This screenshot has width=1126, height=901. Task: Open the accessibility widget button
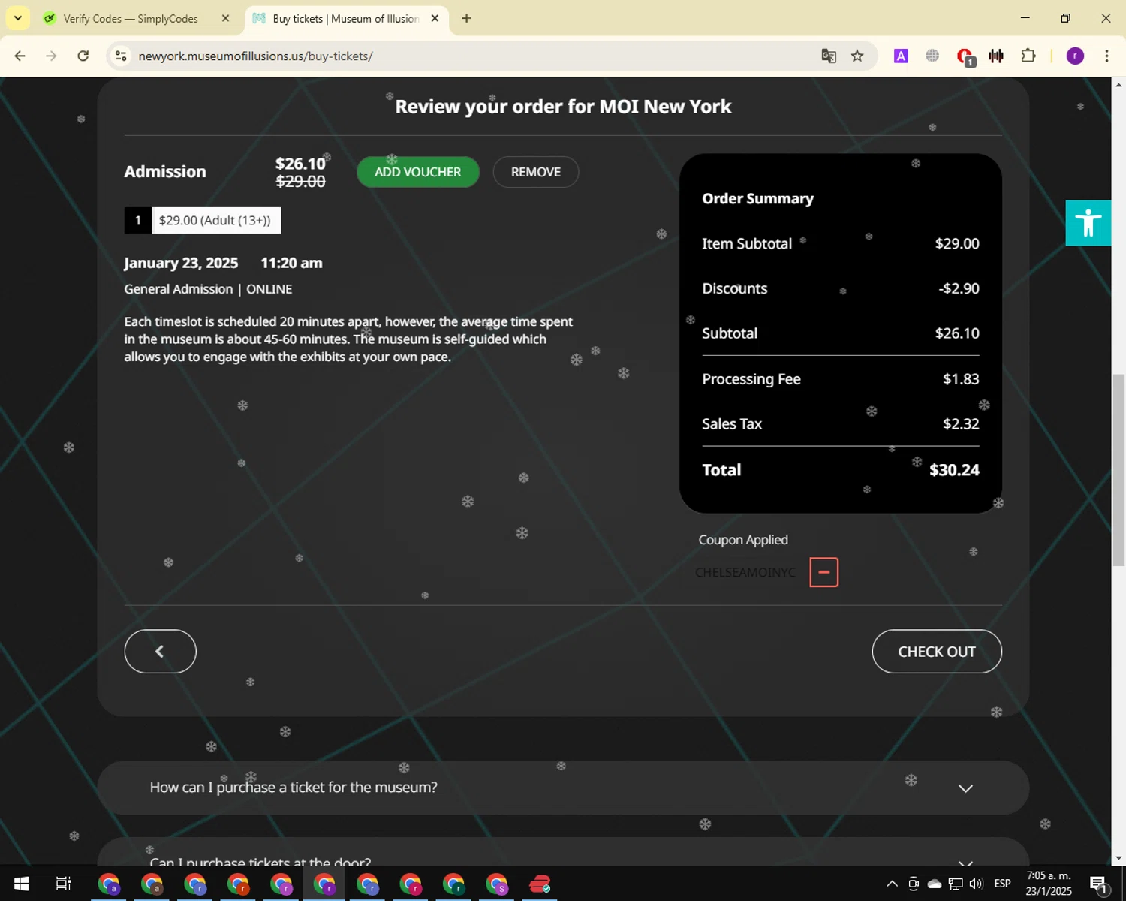[x=1088, y=223]
